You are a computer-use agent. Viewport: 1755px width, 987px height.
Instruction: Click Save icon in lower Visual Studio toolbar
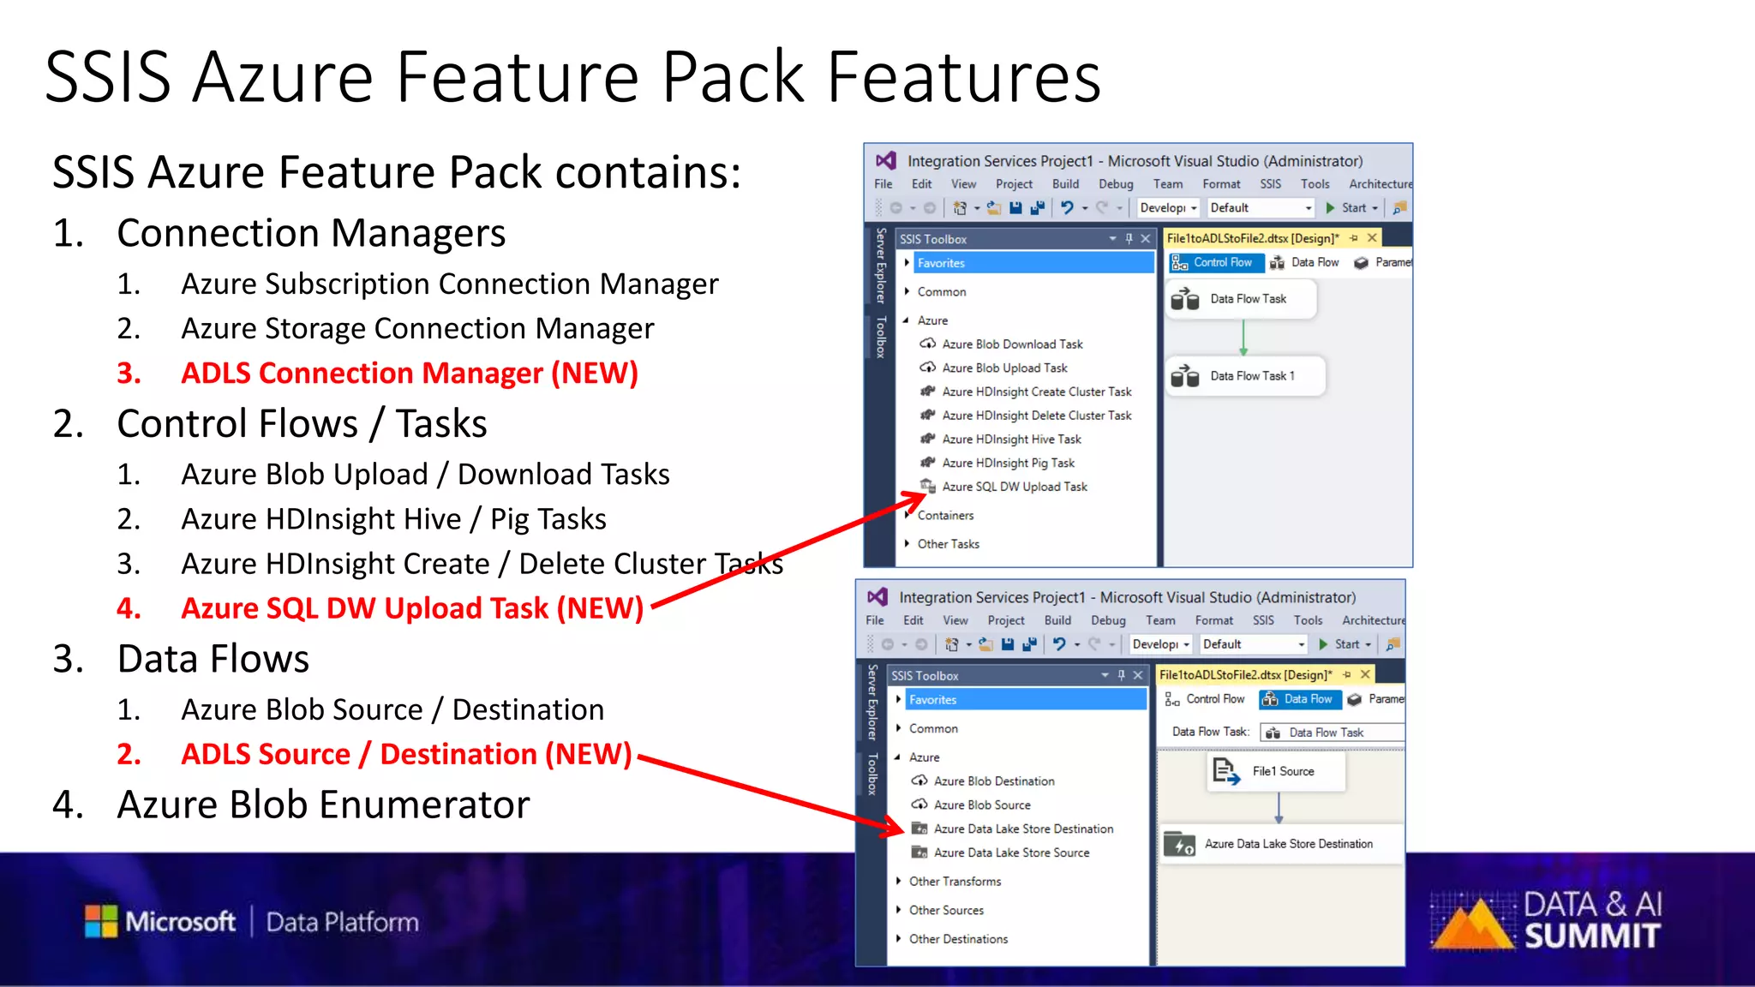pos(1008,644)
